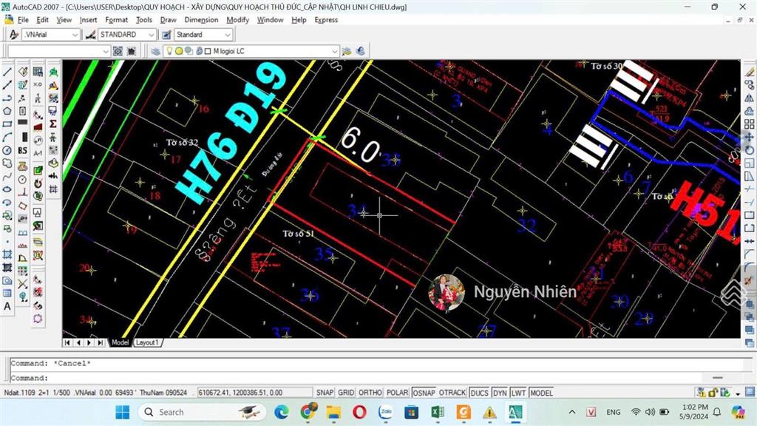Screen dimensions: 757x426
Task: Click the A-1 numbering tool icon
Action: [38, 154]
